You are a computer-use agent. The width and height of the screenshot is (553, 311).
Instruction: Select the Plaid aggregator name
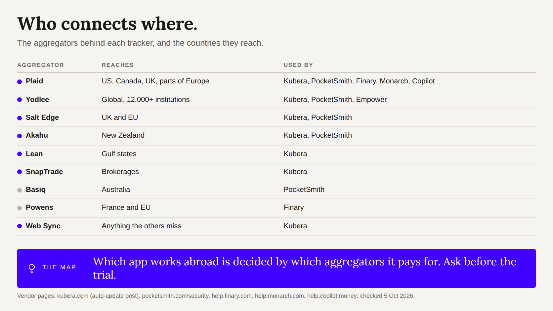pyautogui.click(x=34, y=81)
